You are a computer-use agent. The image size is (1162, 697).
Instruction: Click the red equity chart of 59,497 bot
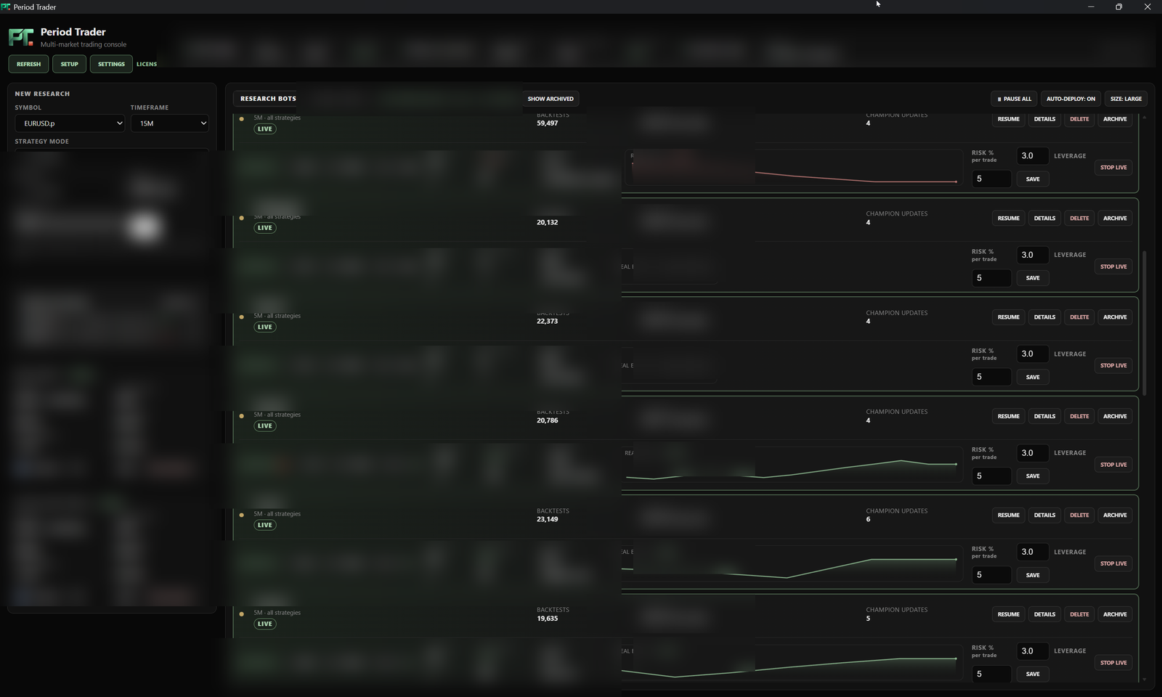click(795, 168)
